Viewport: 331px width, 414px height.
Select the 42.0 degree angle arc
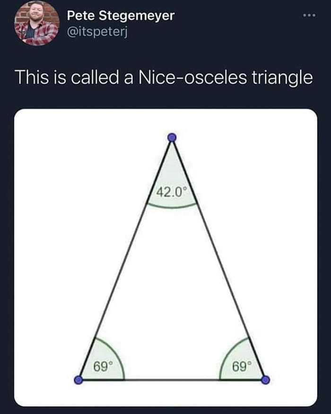click(x=171, y=204)
